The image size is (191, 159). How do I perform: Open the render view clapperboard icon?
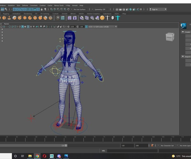point(117,9)
